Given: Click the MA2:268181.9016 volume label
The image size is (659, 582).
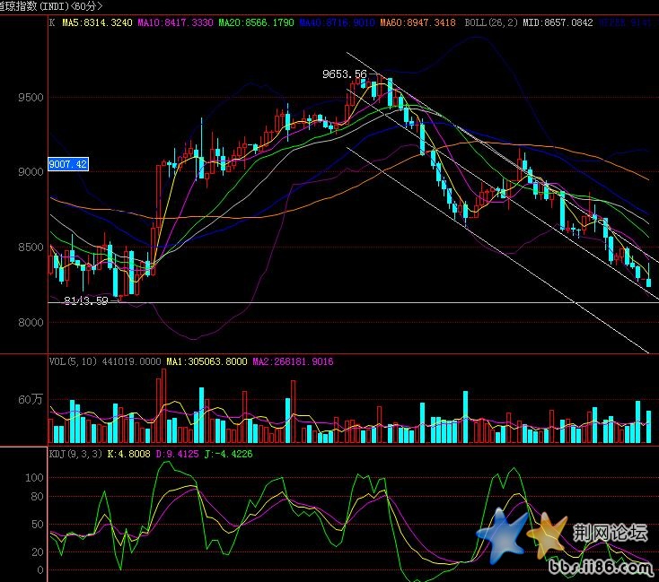Looking at the screenshot, I should pos(293,361).
